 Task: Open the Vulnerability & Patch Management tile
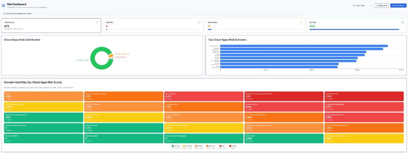[204, 128]
